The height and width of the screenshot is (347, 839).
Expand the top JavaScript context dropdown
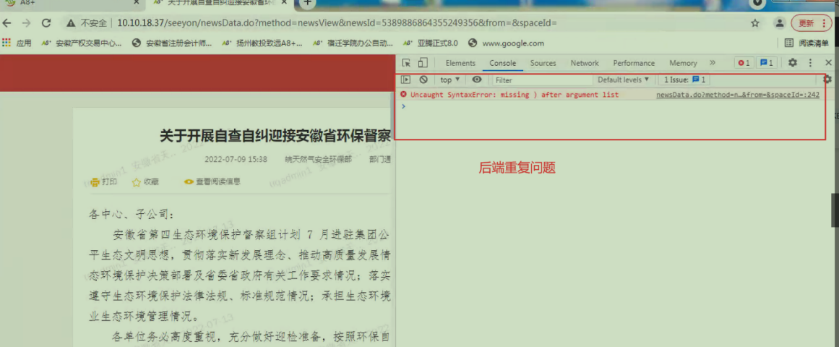tap(449, 80)
